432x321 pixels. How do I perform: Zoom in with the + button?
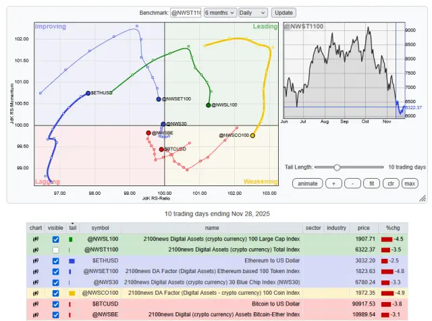(x=333, y=183)
